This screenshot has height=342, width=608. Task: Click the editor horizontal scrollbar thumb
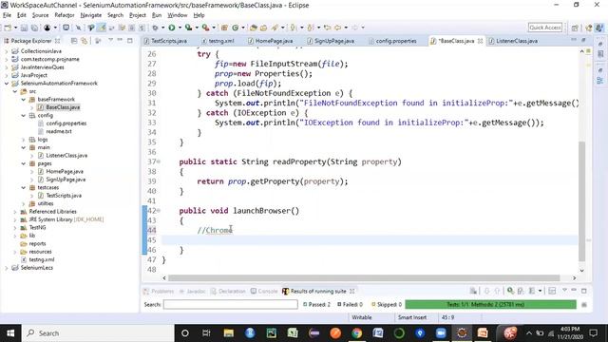[x=364, y=278]
